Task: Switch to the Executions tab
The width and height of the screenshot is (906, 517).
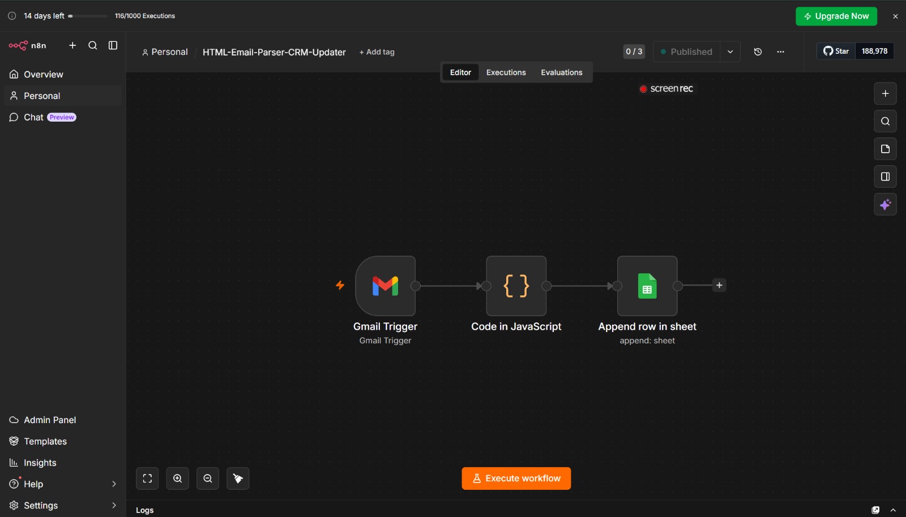Action: (506, 72)
